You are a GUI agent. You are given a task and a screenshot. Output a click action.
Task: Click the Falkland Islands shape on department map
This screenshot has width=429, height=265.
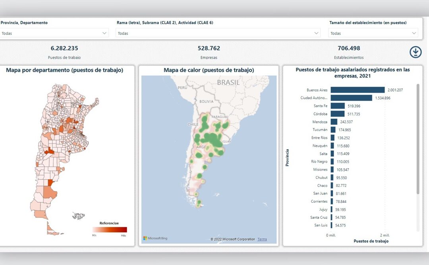click(79, 216)
